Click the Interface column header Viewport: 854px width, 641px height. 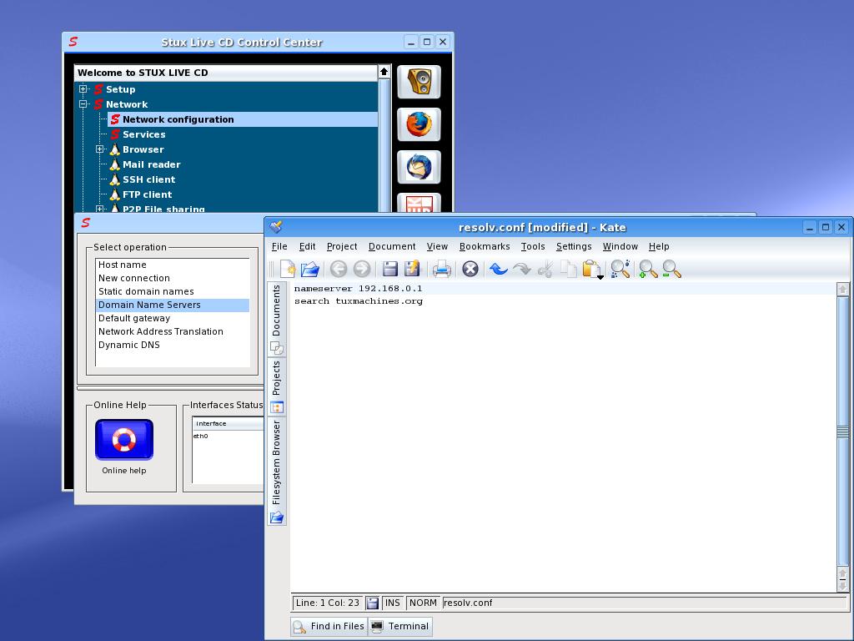pos(229,423)
